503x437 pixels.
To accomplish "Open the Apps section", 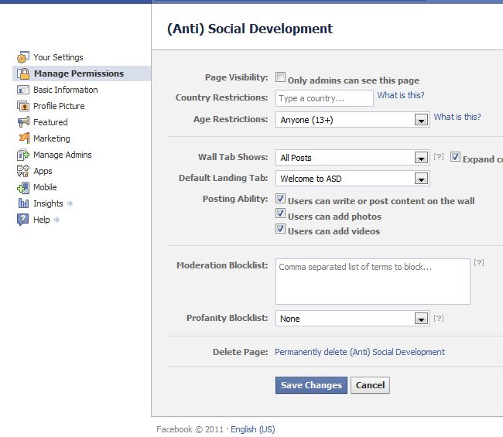I will [43, 171].
